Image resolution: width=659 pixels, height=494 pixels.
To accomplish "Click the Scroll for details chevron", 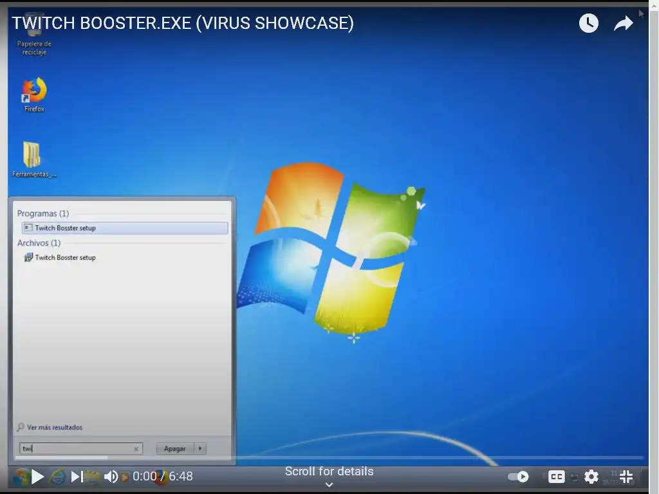I will pos(329,485).
